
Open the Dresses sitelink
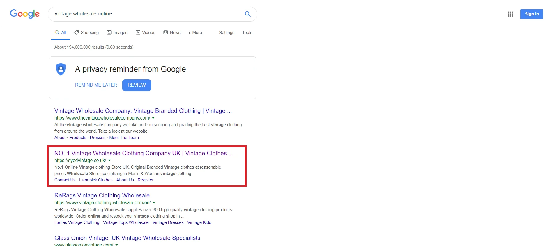[98, 138]
